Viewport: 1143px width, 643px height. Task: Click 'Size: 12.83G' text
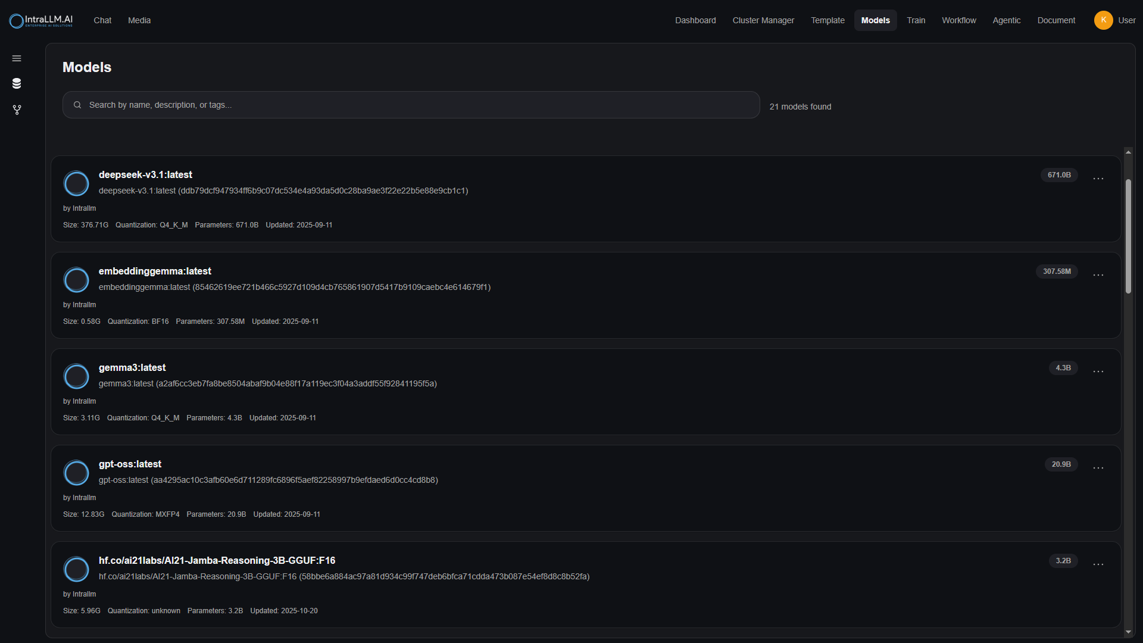coord(83,514)
